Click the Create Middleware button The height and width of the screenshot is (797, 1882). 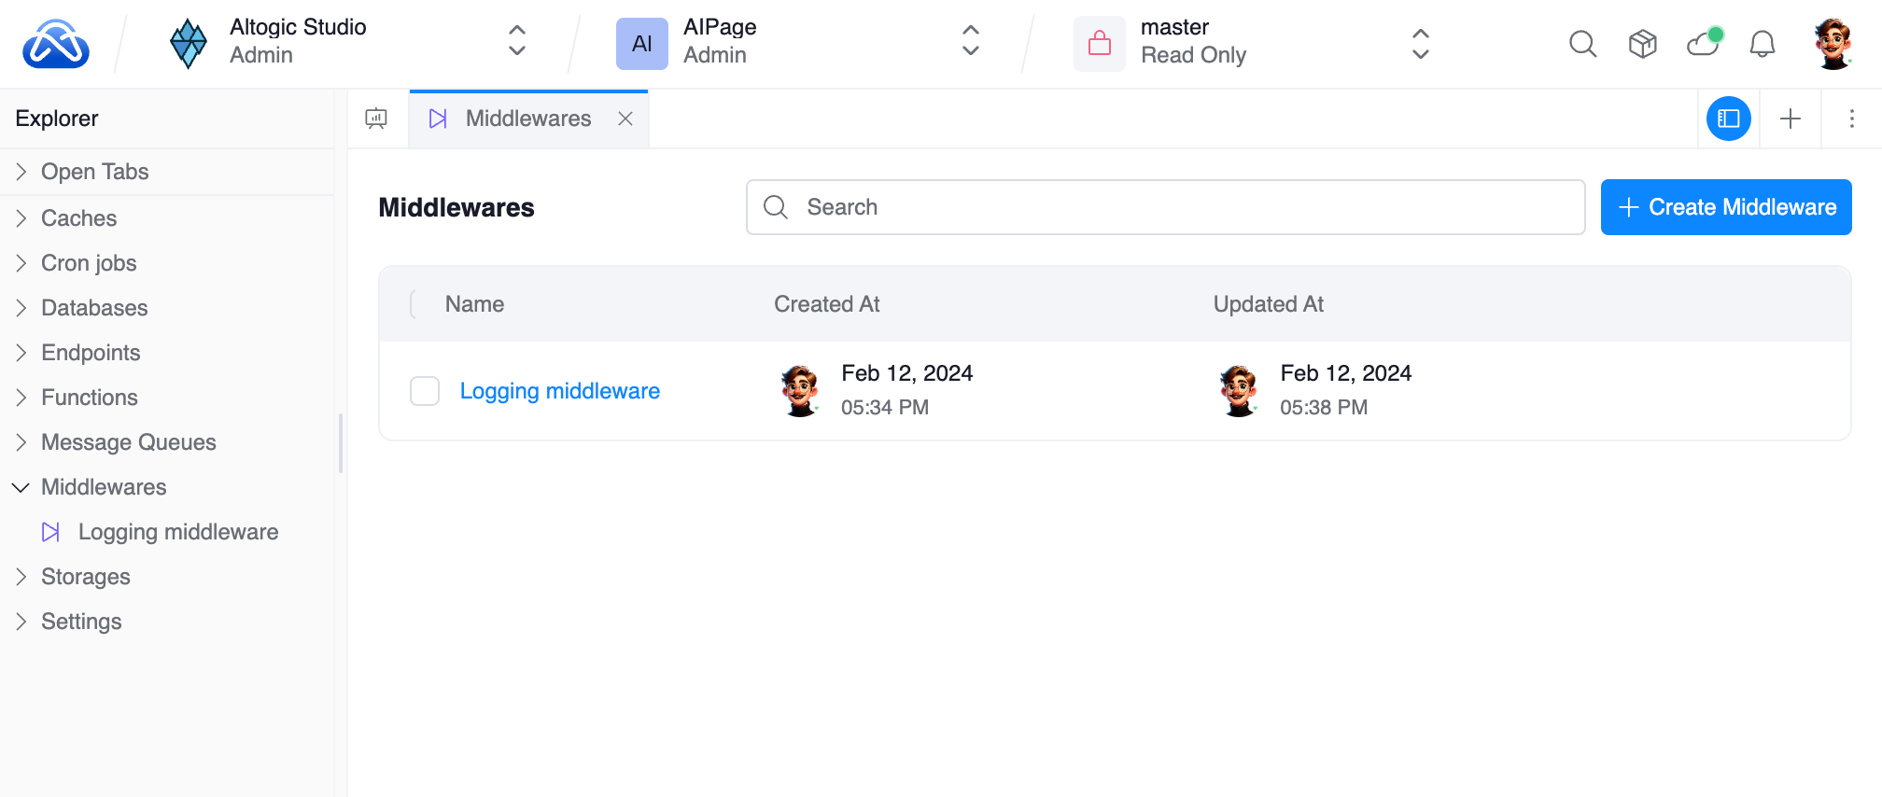1725,207
